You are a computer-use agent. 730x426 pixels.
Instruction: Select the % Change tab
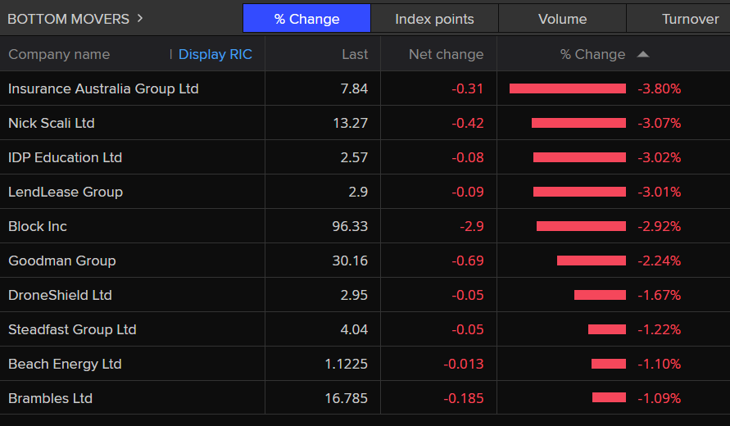point(306,19)
